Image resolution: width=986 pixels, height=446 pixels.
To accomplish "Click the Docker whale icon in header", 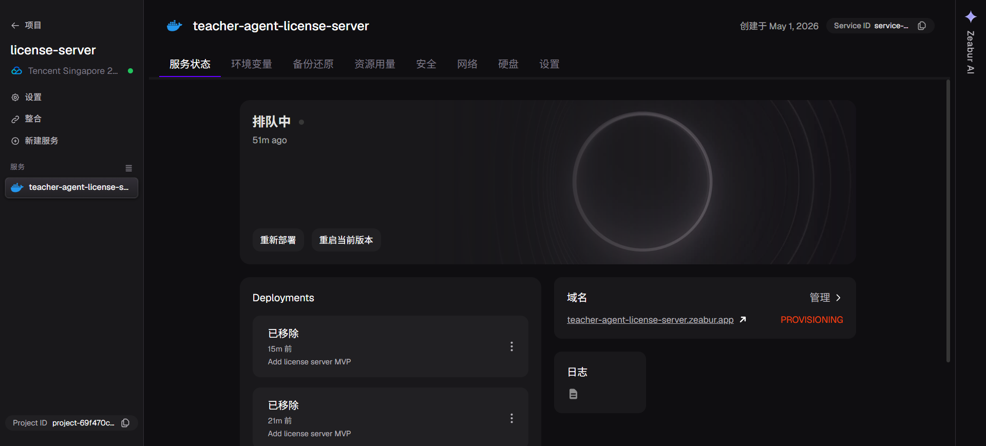I will click(x=175, y=26).
